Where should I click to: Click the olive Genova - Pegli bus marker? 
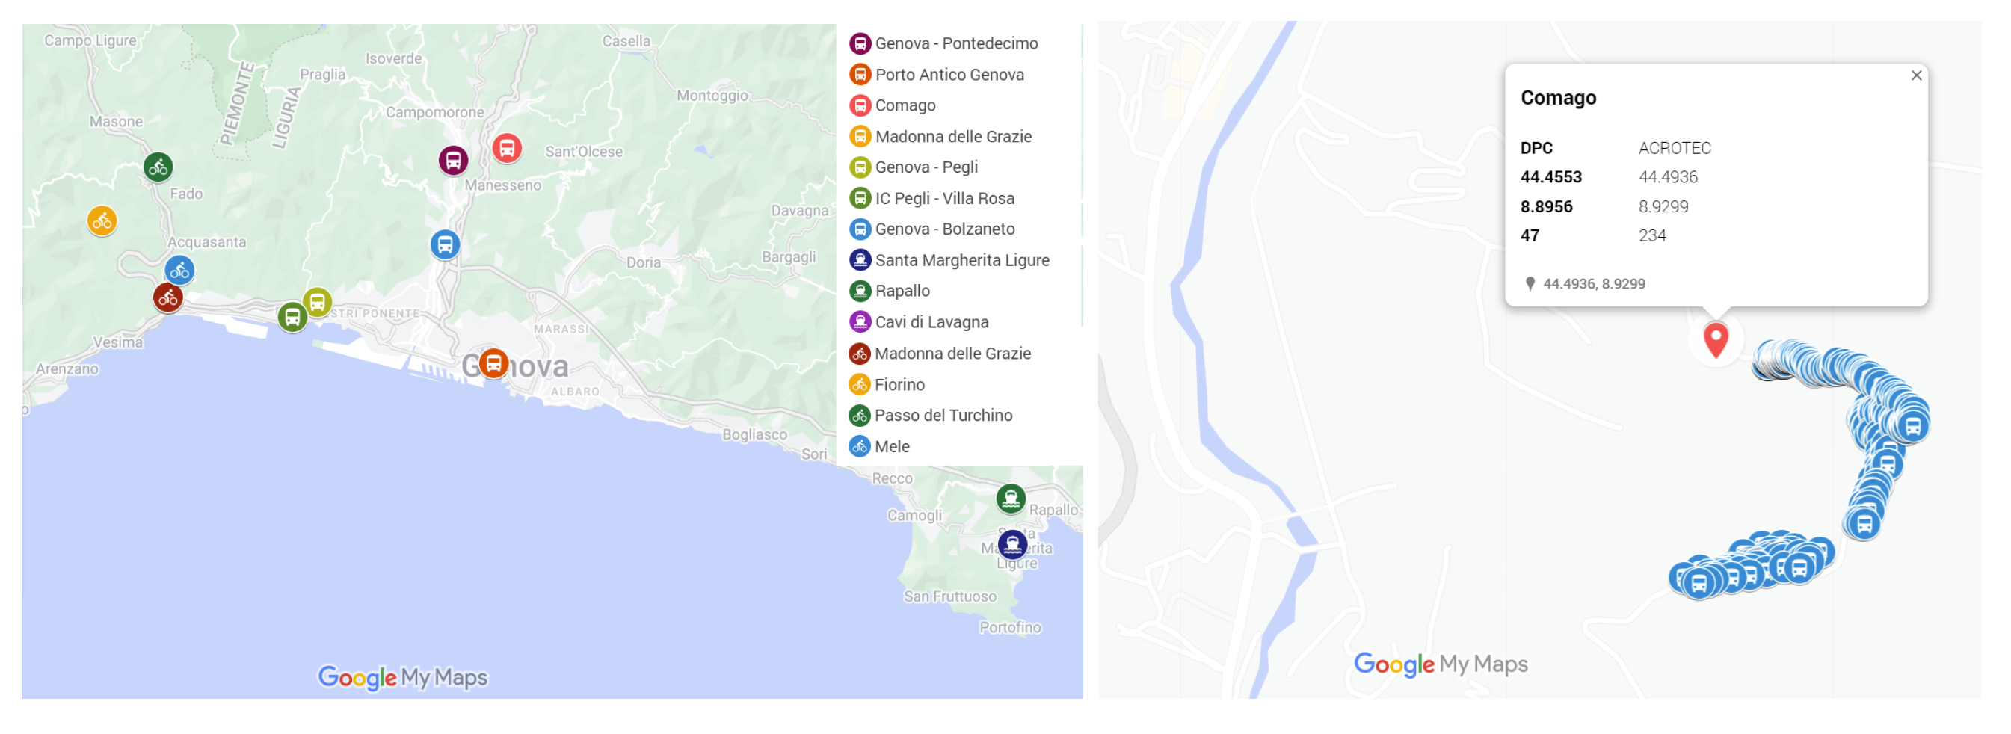317,302
